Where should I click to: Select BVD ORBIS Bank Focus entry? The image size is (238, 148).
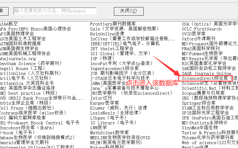[x=41, y=98]
